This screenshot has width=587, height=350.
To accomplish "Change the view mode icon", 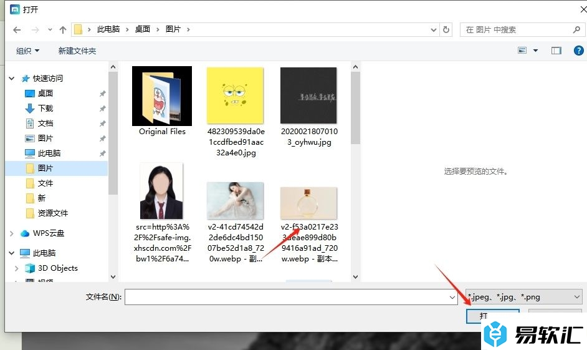I will pyautogui.click(x=522, y=50).
